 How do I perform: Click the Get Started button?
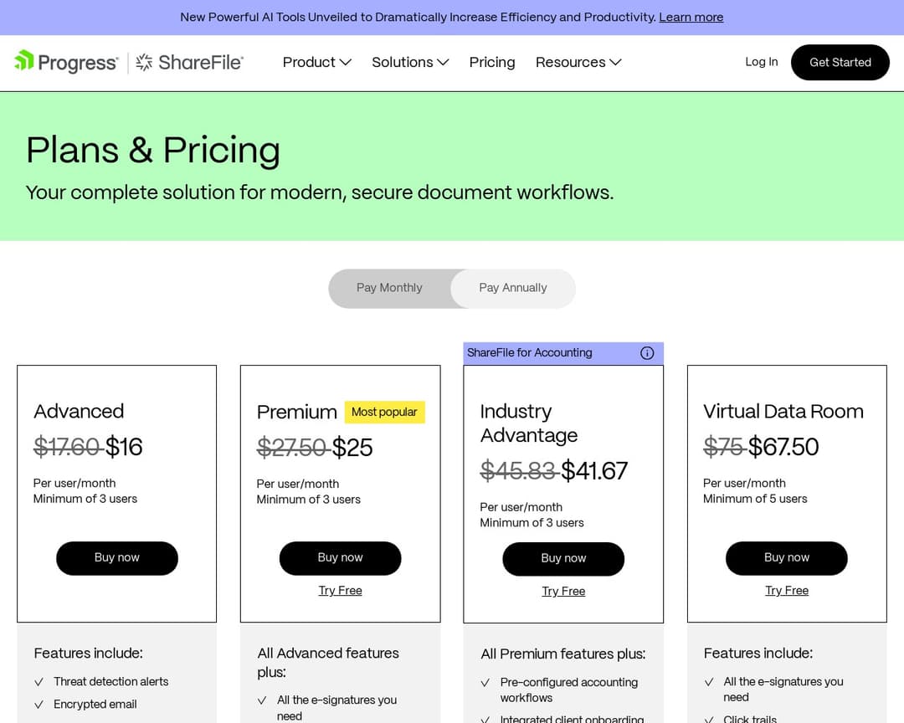(840, 62)
